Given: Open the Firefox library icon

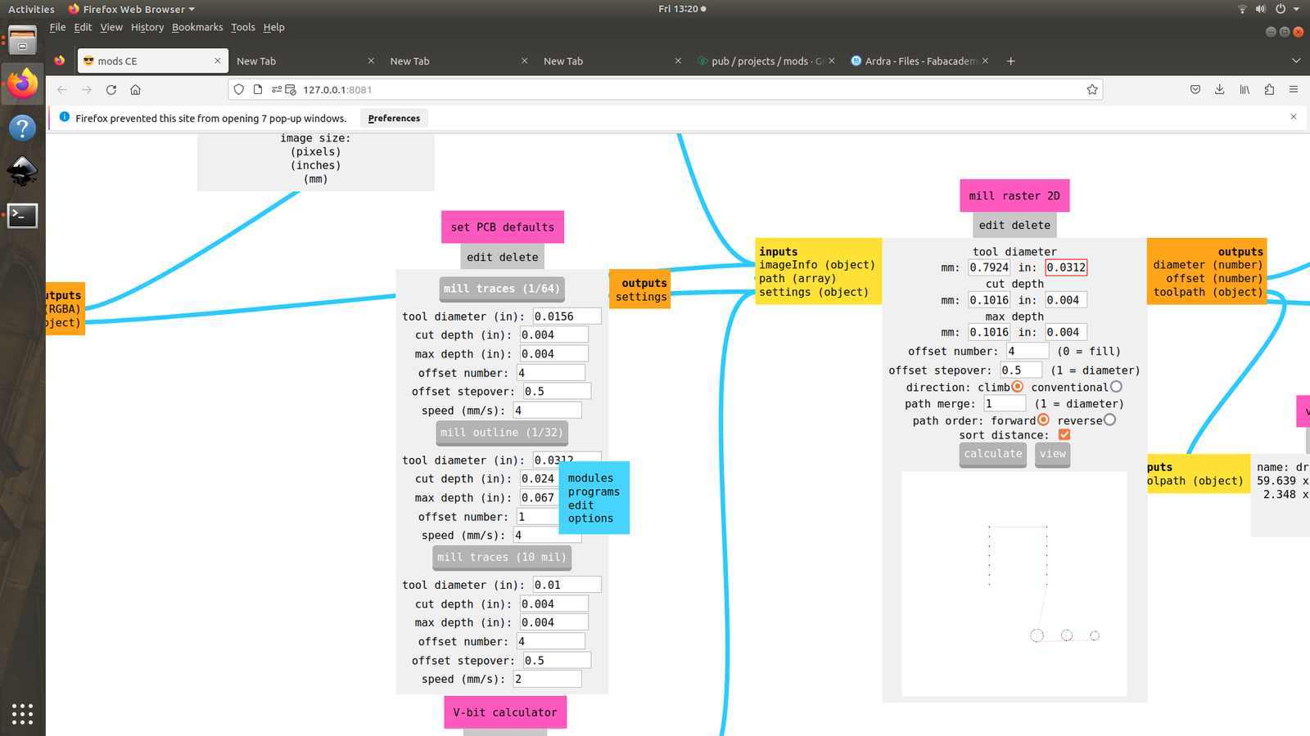Looking at the screenshot, I should (1244, 90).
